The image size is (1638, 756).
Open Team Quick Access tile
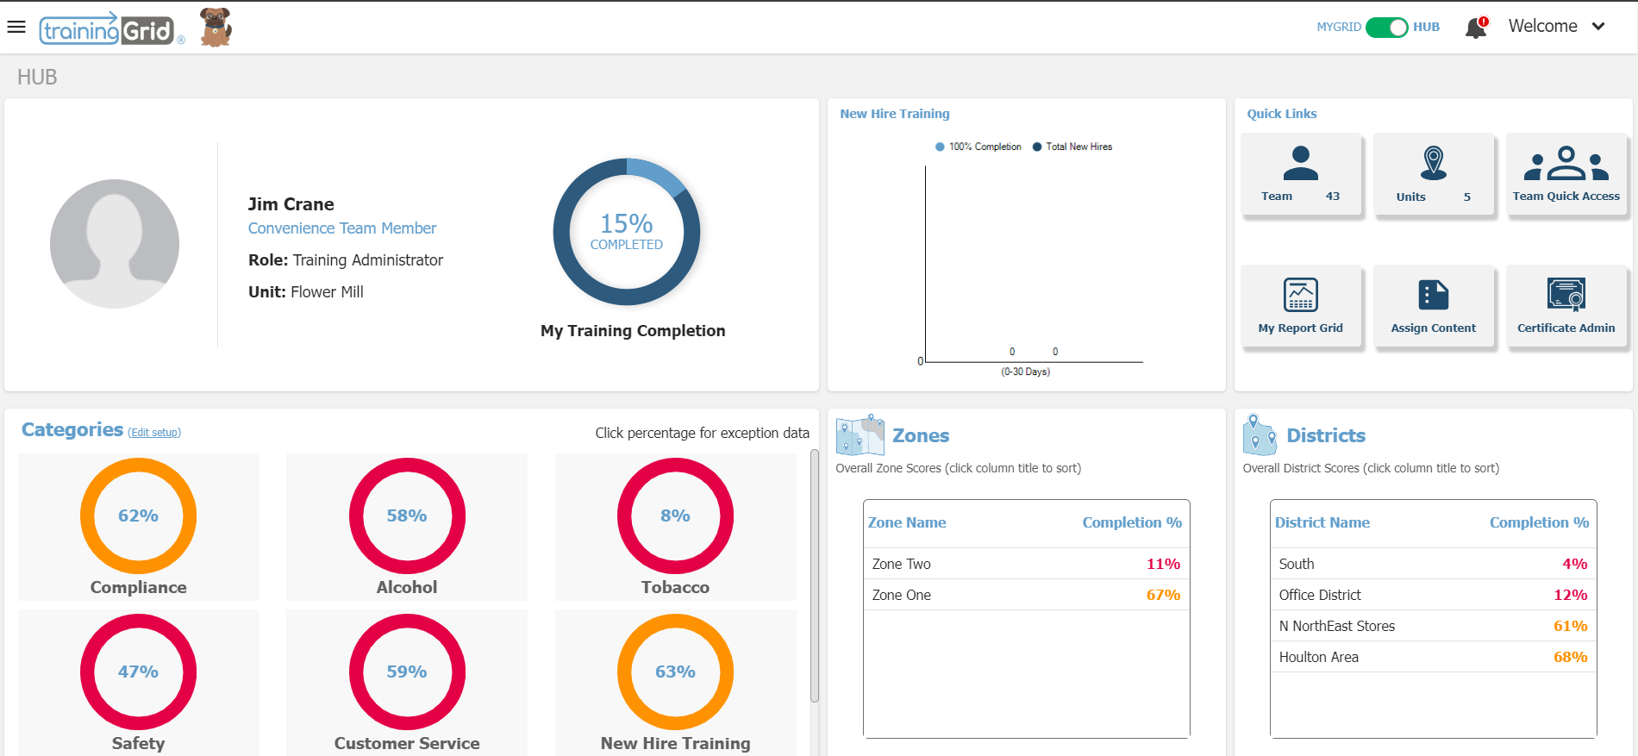pyautogui.click(x=1566, y=175)
